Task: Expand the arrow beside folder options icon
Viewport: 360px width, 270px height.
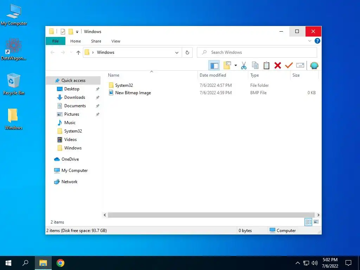Action: pos(236,66)
